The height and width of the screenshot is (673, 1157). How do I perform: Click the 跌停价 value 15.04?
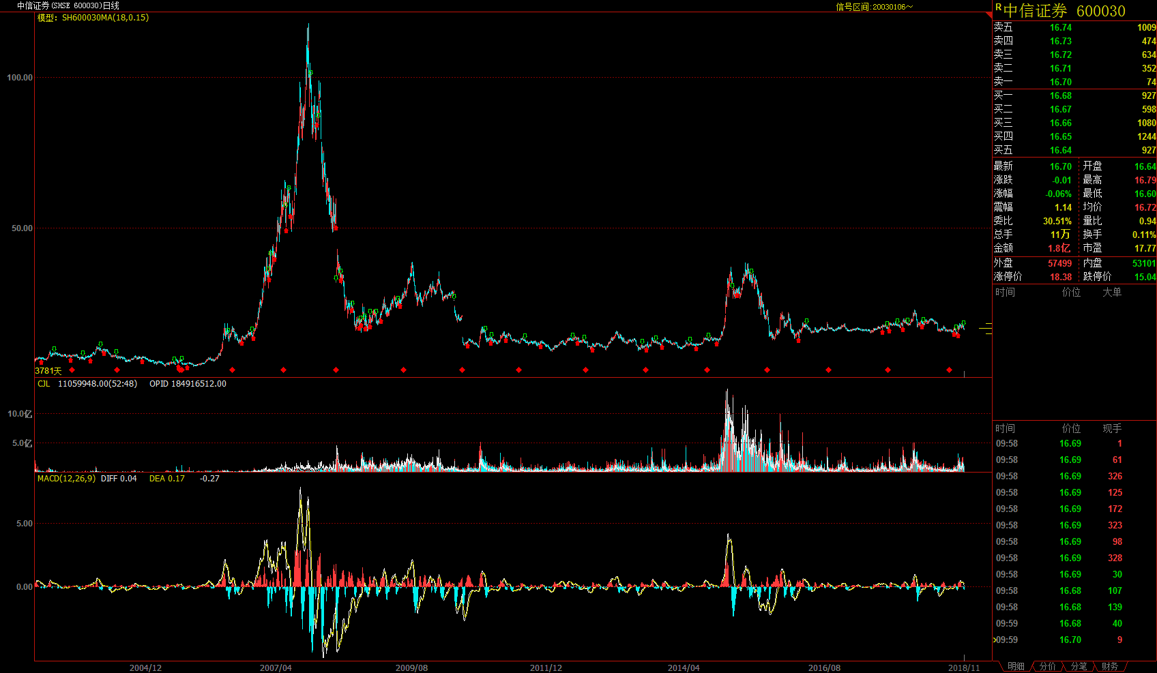click(1145, 277)
